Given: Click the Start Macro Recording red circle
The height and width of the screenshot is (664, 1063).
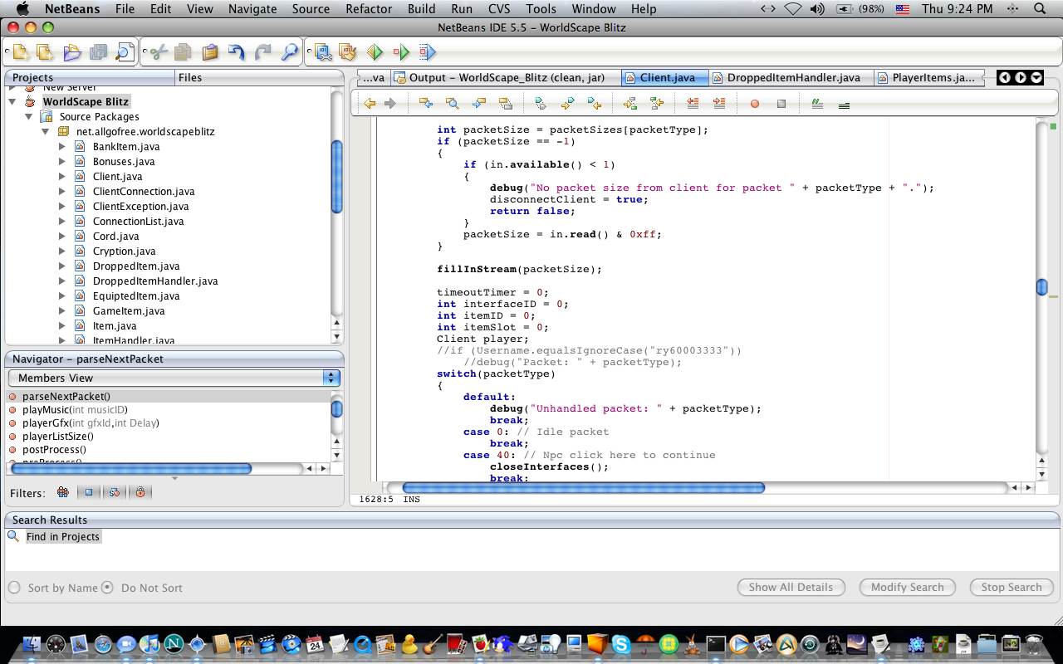Looking at the screenshot, I should (755, 104).
